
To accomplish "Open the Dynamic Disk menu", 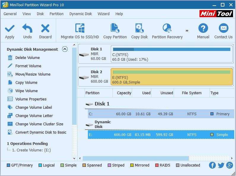I will (80, 14).
